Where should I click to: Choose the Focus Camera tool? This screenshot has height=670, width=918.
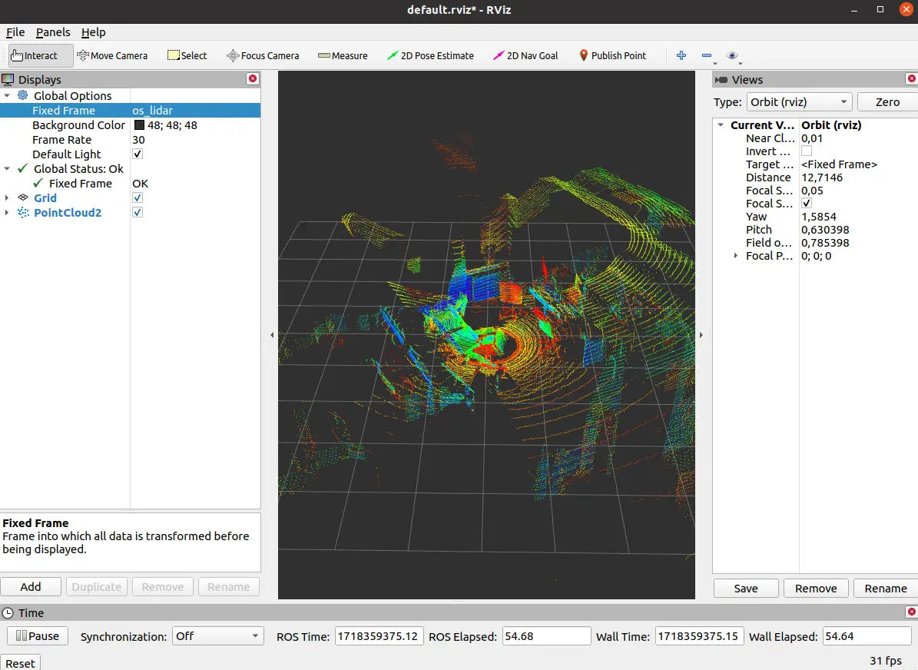(263, 55)
